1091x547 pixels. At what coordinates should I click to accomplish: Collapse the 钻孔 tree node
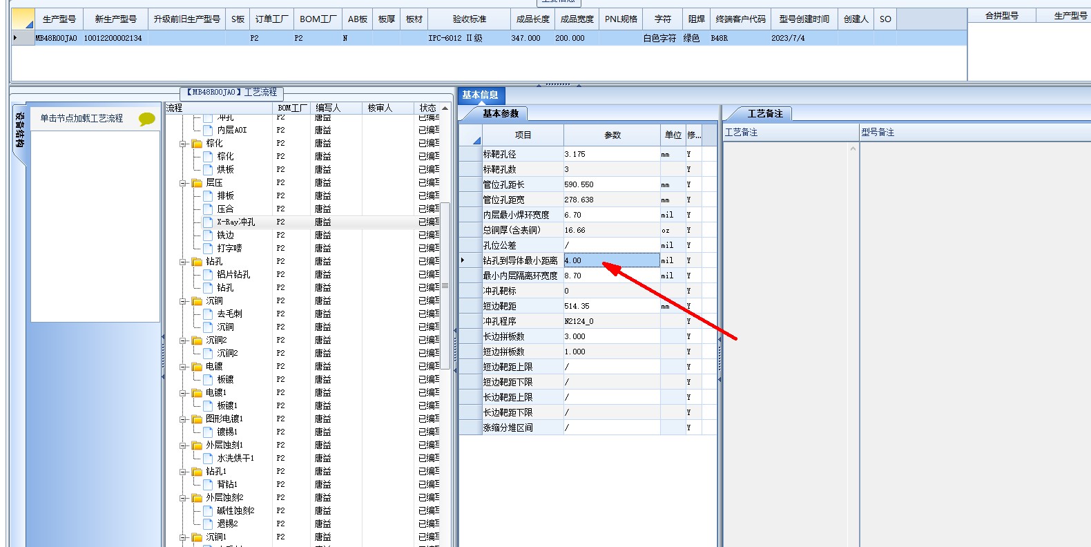click(184, 262)
